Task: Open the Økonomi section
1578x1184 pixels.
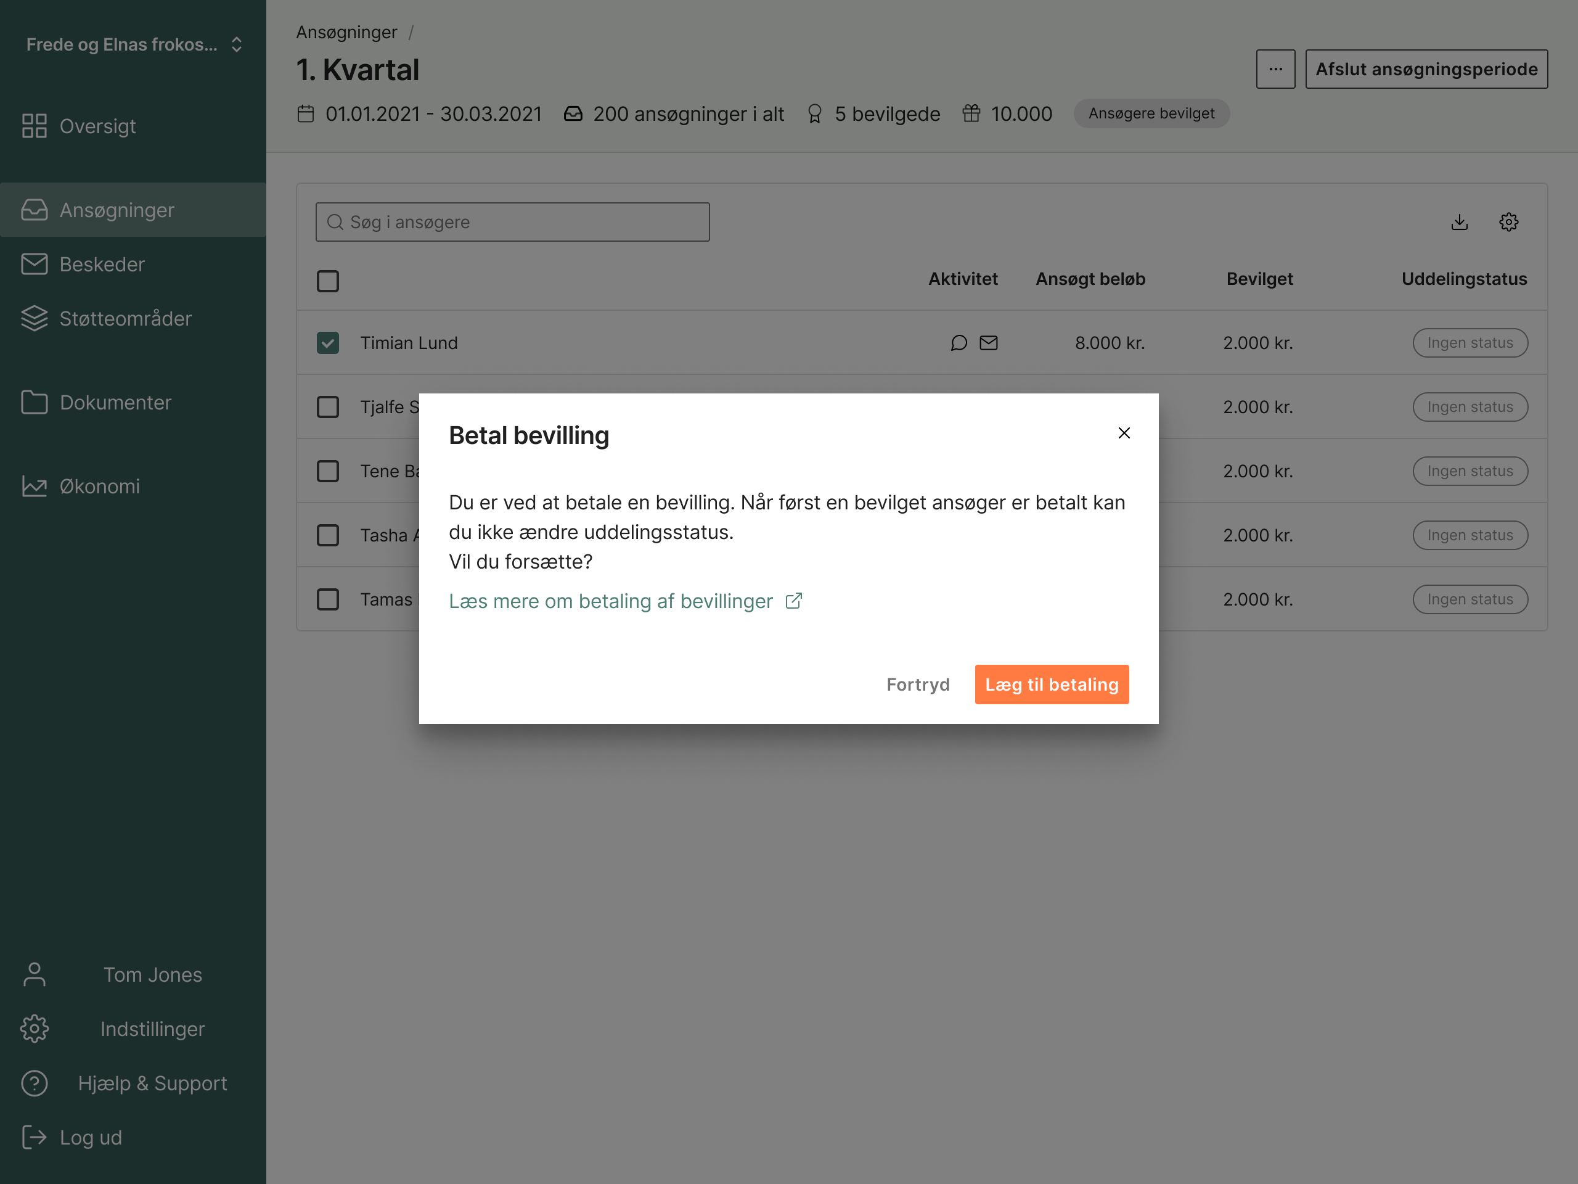Action: click(99, 486)
